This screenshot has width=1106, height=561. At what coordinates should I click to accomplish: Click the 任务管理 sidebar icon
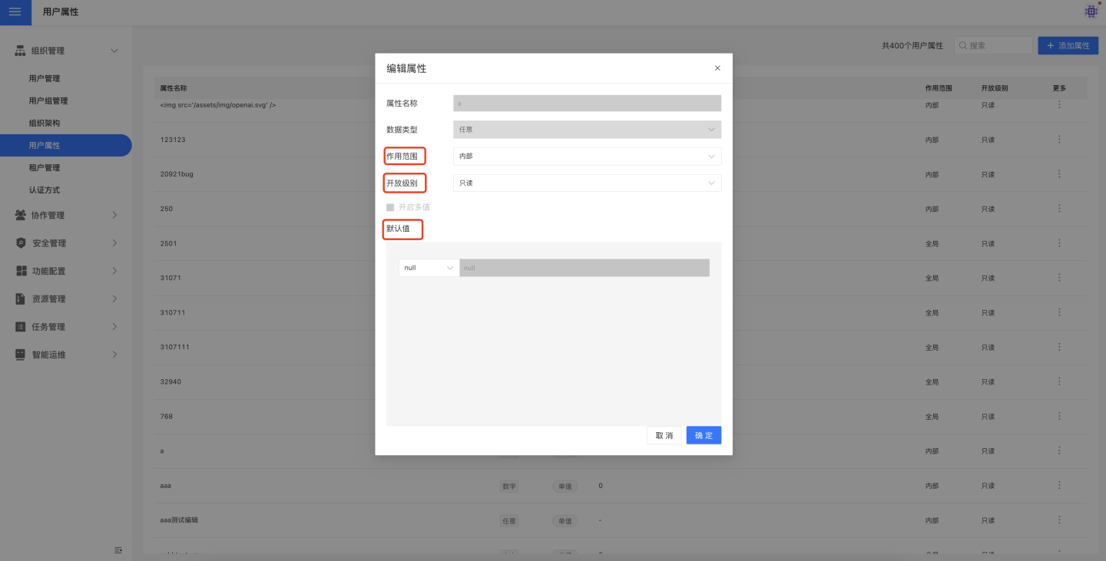coord(21,327)
